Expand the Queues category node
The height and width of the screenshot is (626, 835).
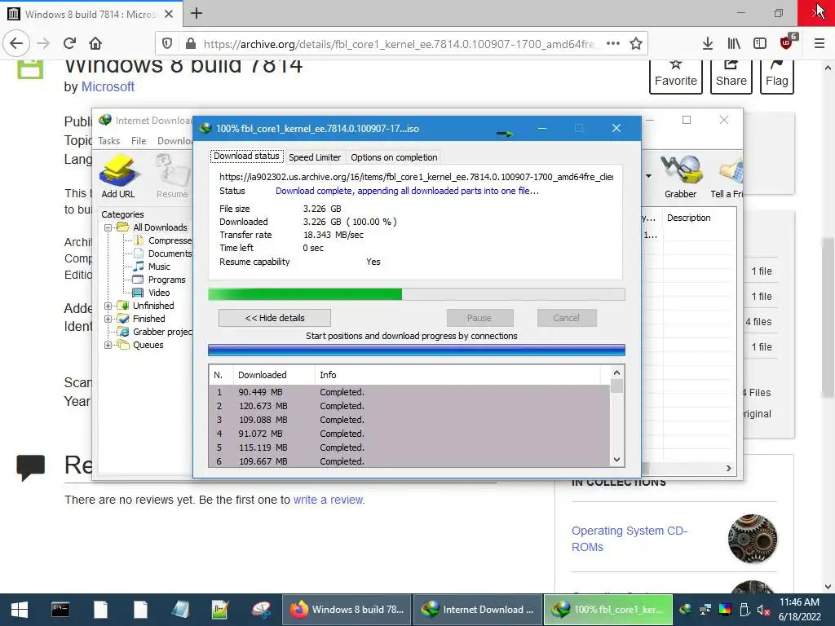[108, 345]
